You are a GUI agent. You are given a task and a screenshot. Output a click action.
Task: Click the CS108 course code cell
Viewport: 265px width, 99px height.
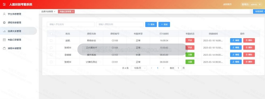115,41
